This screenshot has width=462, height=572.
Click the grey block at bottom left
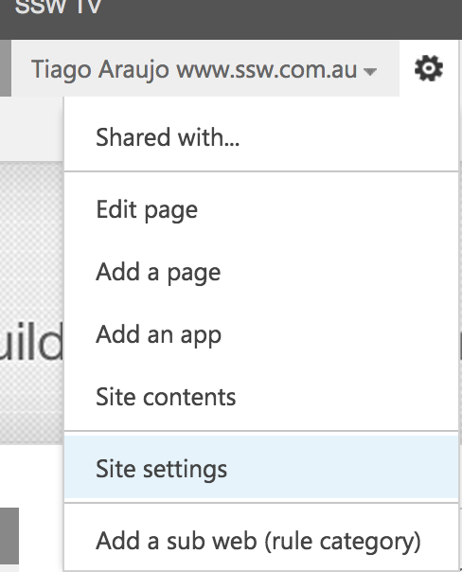9,535
